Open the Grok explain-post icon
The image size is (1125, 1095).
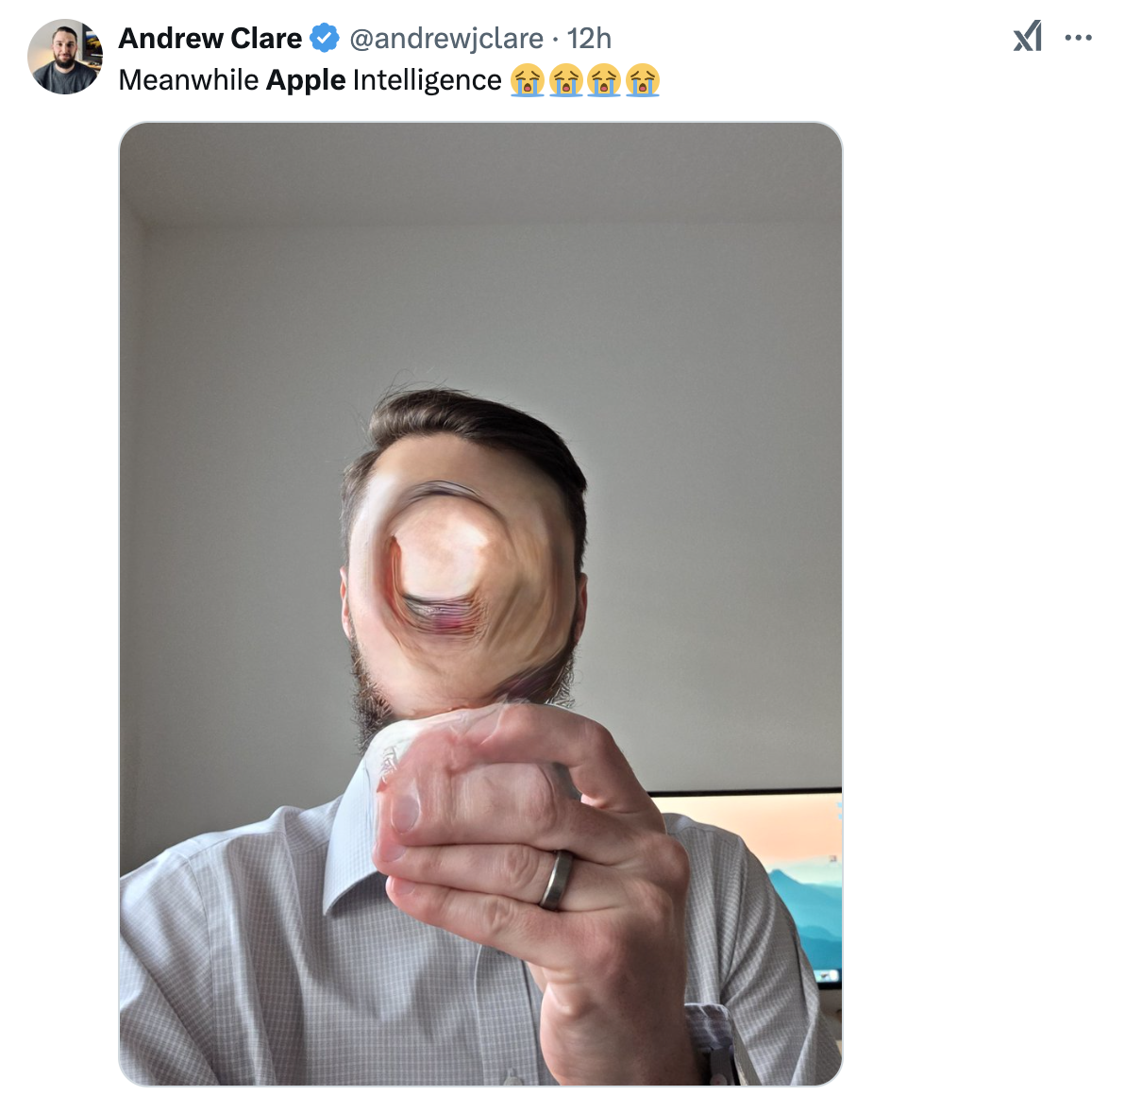1028,37
